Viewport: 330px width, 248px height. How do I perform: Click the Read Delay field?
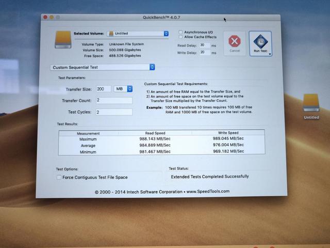pos(205,45)
